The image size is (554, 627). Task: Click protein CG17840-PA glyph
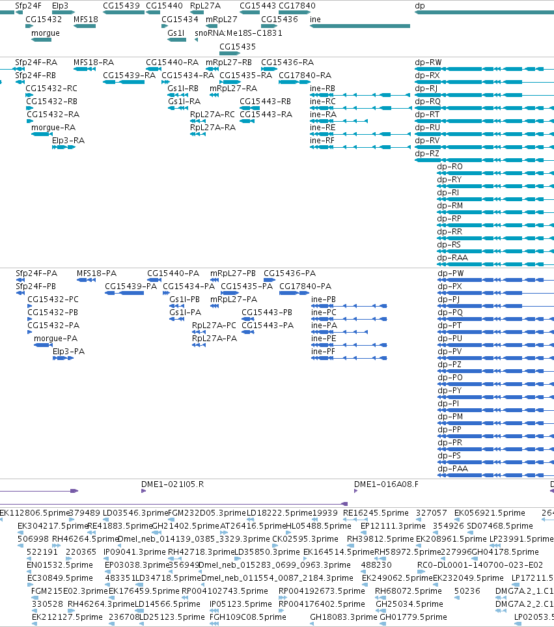tap(295, 293)
